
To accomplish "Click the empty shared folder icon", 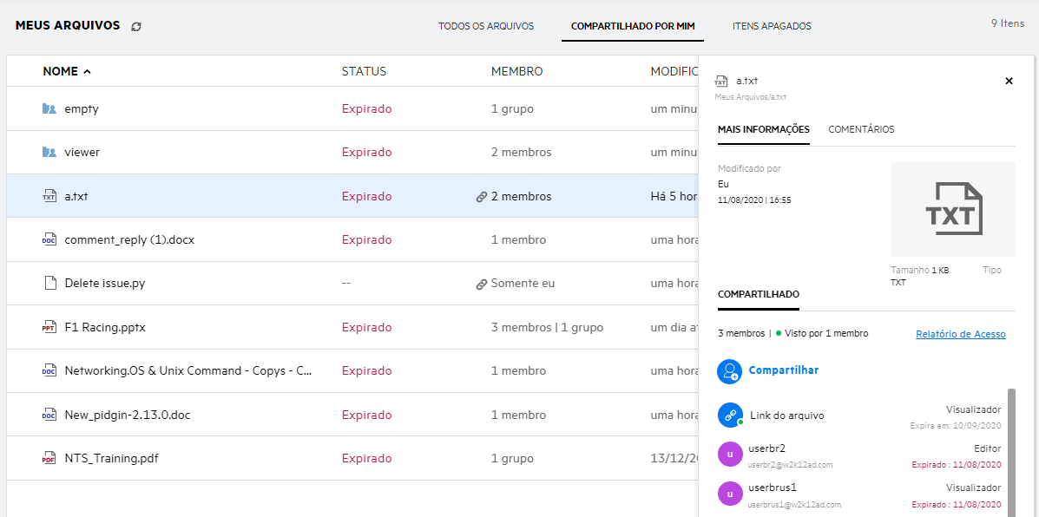I will [x=49, y=108].
